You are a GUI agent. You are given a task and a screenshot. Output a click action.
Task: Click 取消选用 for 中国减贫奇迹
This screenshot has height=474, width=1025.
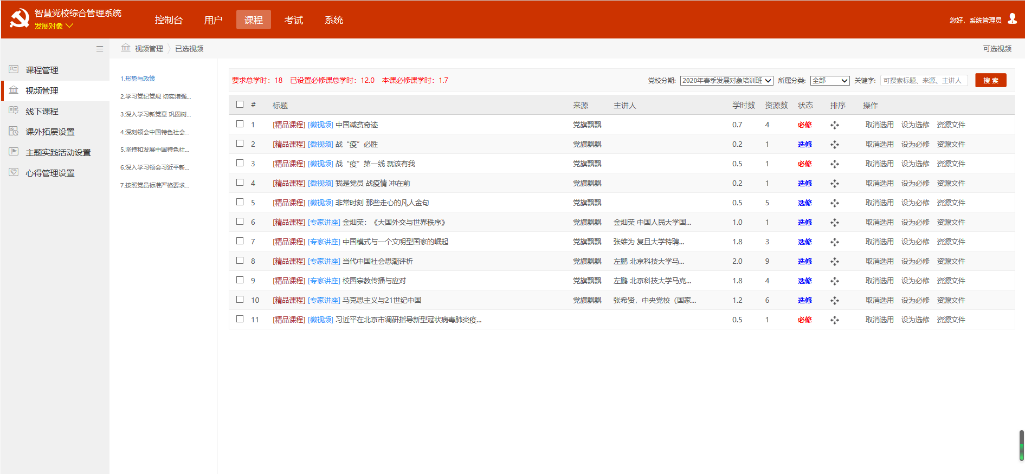pyautogui.click(x=879, y=125)
